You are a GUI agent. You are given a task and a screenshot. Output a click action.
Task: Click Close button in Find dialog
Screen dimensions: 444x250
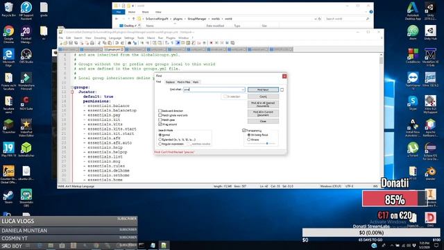pos(263,122)
